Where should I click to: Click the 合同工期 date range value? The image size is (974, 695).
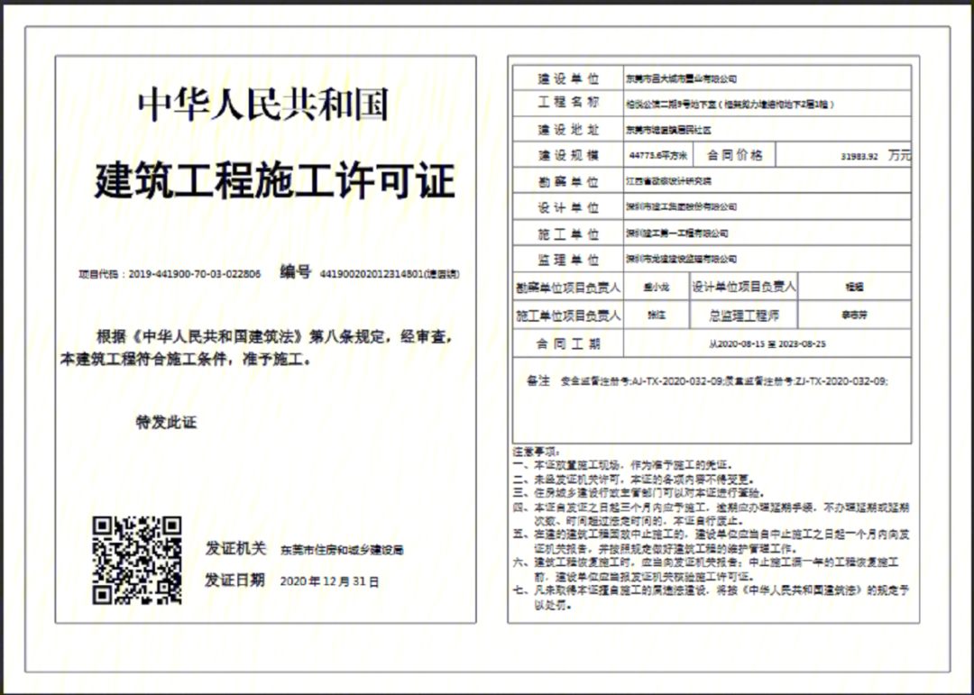767,344
